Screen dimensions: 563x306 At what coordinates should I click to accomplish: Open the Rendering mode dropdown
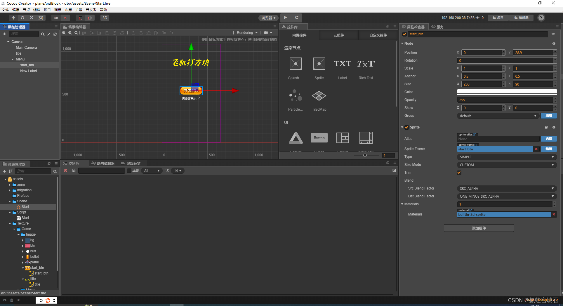pyautogui.click(x=247, y=33)
